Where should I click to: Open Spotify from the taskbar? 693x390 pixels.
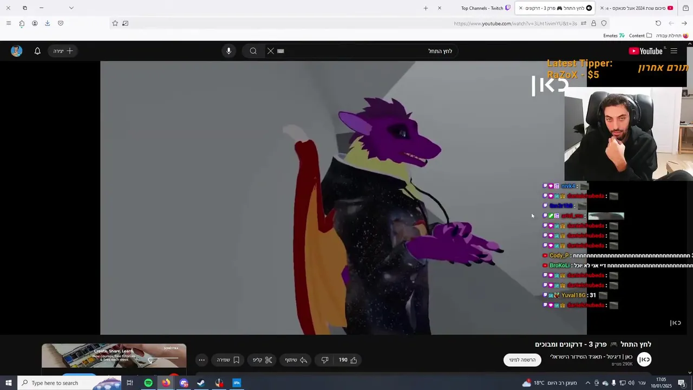point(148,383)
